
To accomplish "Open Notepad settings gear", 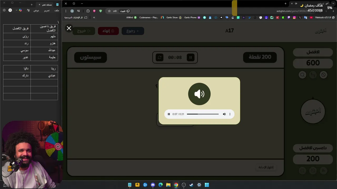I will [x=4, y=10].
